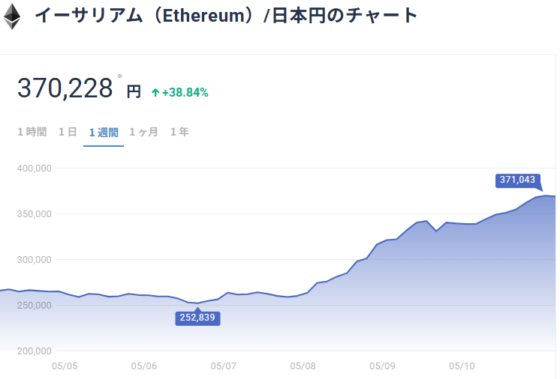Switch chart to the 1ヶ月 range

[x=143, y=132]
